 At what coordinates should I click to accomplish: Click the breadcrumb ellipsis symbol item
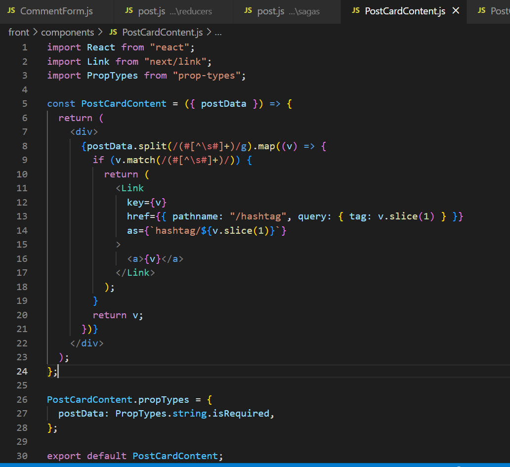tap(218, 33)
